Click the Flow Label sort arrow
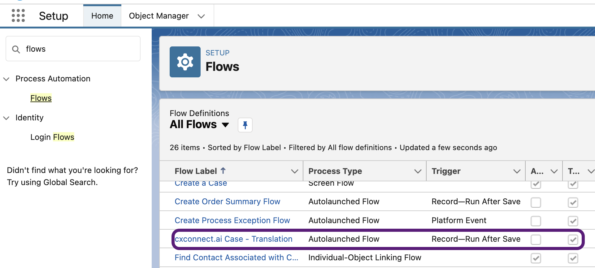Viewport: 595px width, 268px height. (x=223, y=171)
